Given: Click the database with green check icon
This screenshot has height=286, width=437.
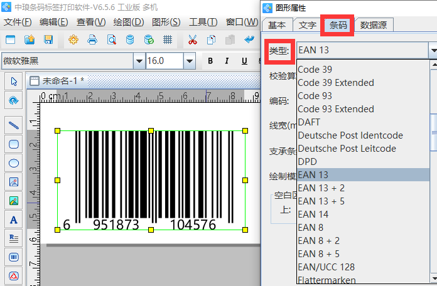Looking at the screenshot, I should (x=149, y=40).
